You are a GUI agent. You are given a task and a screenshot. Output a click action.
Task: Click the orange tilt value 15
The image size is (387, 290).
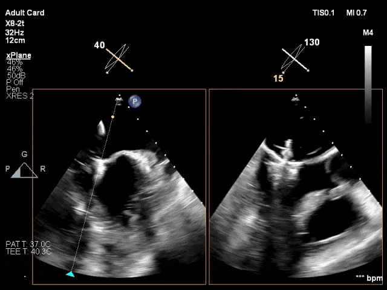click(x=278, y=79)
